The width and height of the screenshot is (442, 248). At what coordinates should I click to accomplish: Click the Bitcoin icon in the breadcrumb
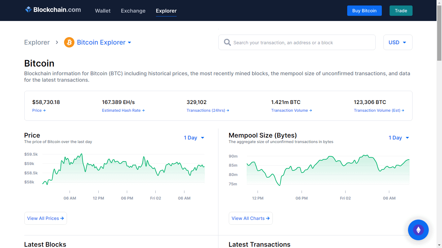(x=69, y=42)
